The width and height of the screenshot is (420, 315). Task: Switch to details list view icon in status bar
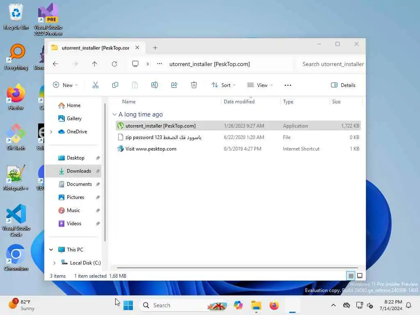click(351, 276)
